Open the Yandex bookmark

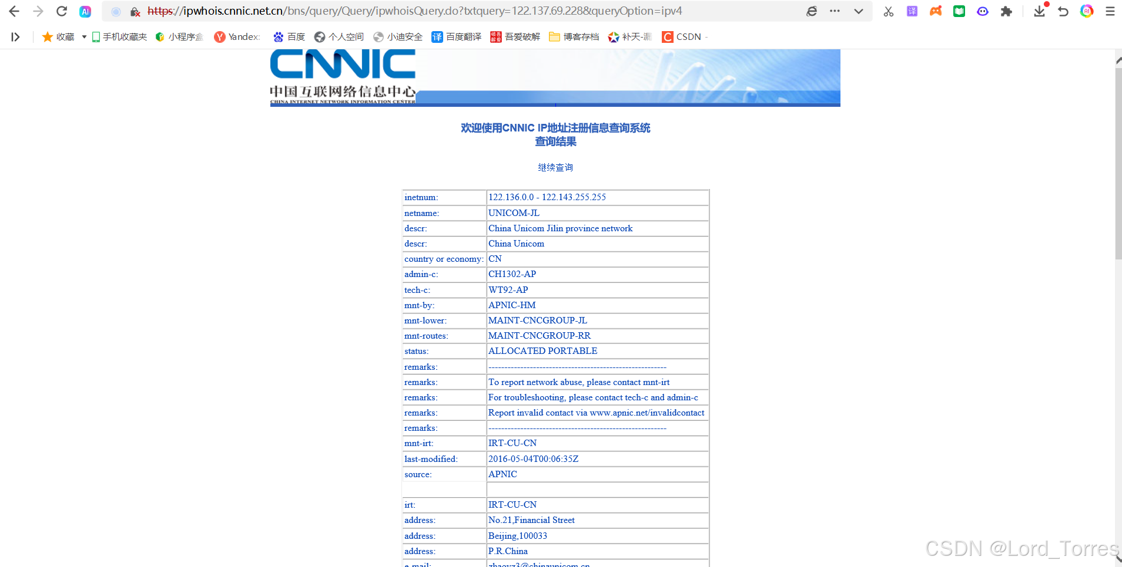click(x=237, y=37)
